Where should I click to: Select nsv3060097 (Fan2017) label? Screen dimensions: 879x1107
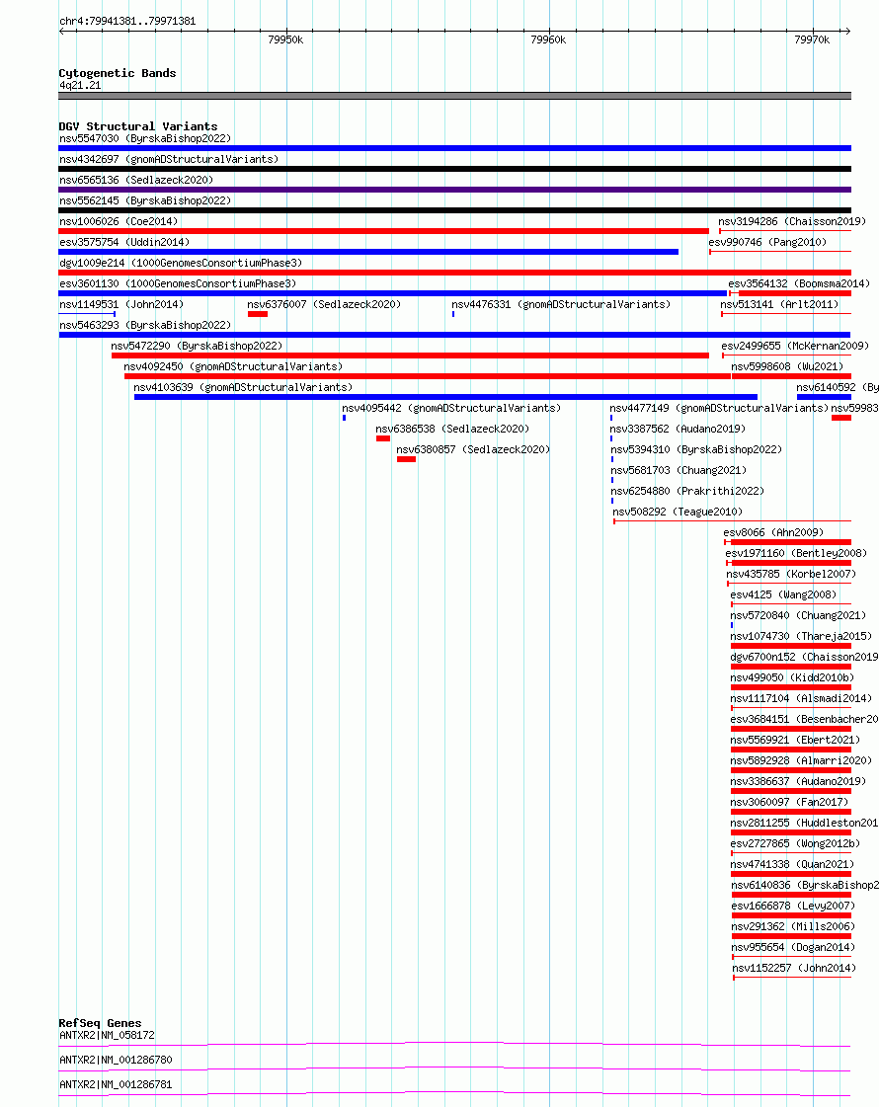(790, 802)
